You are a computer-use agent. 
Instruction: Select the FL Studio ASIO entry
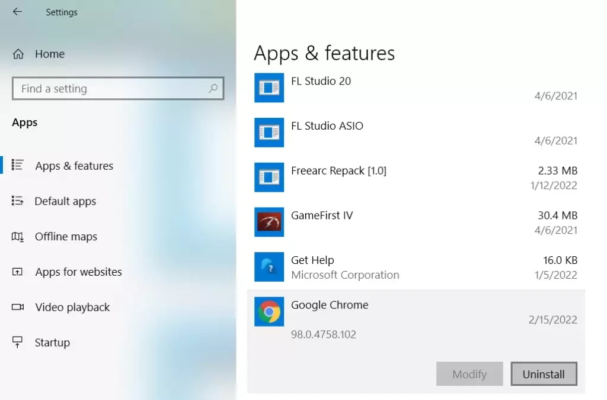pos(416,133)
